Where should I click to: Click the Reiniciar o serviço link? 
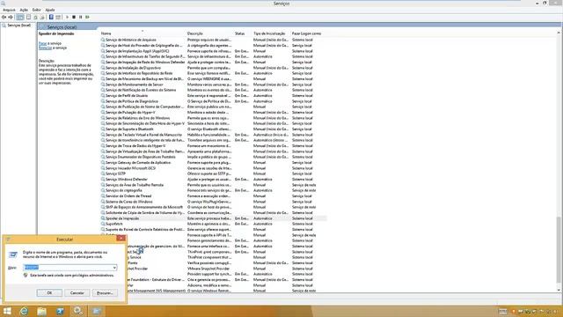coord(45,48)
